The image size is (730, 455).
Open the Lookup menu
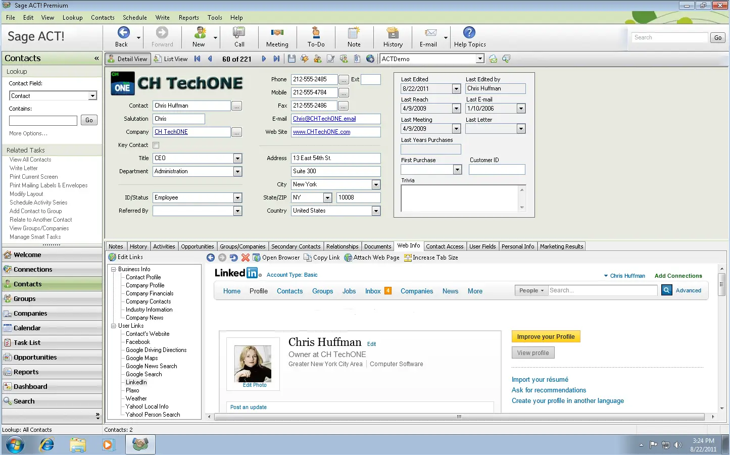click(x=72, y=18)
